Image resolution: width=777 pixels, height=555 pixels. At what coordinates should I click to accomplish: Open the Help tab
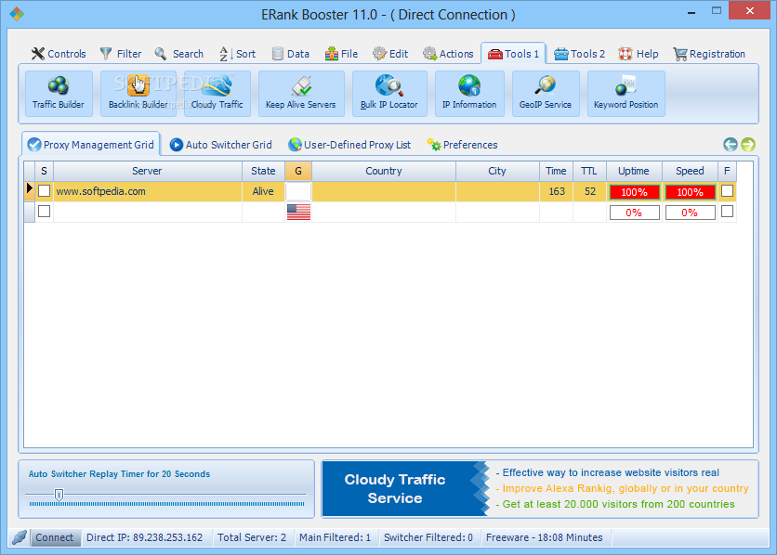[x=639, y=54]
